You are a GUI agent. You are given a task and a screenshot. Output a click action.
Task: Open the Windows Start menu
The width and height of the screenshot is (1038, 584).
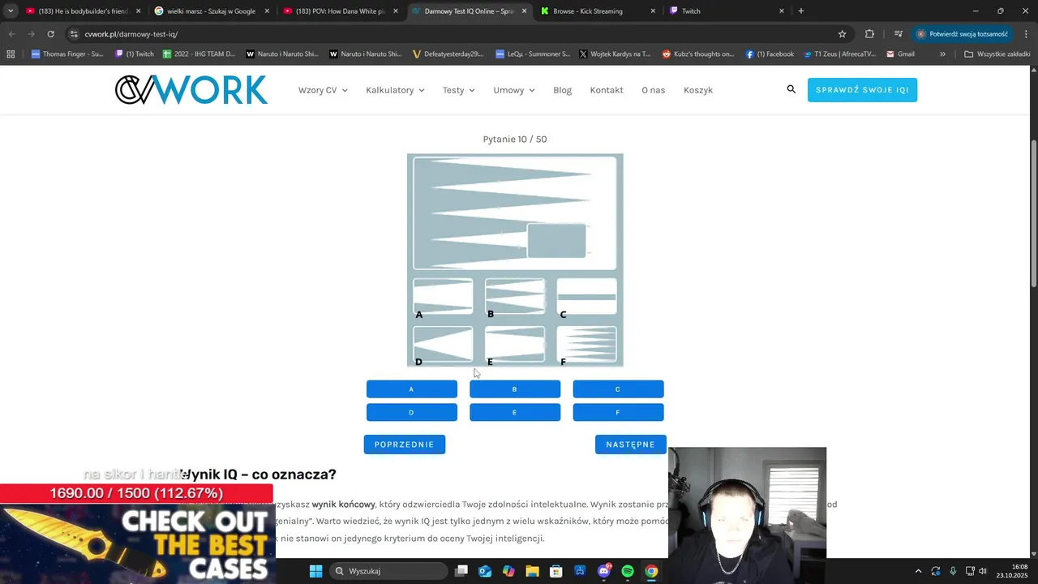pos(316,571)
